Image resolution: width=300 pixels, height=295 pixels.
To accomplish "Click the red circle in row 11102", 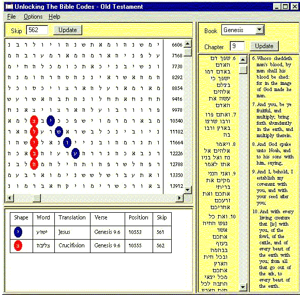I will point(34,131).
